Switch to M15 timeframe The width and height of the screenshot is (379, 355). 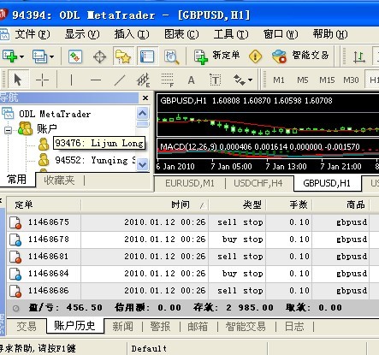(327, 80)
